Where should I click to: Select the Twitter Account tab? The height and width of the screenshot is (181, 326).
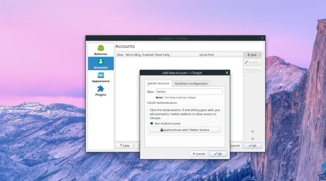(x=158, y=83)
